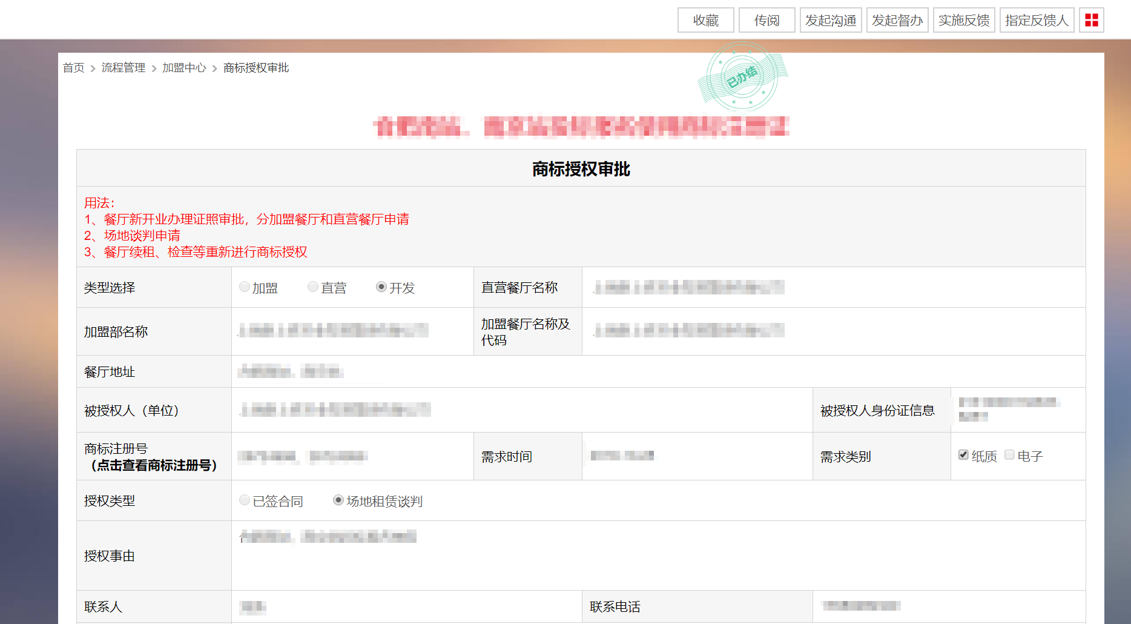Click the 收藏 button
This screenshot has width=1131, height=624.
[x=705, y=20]
